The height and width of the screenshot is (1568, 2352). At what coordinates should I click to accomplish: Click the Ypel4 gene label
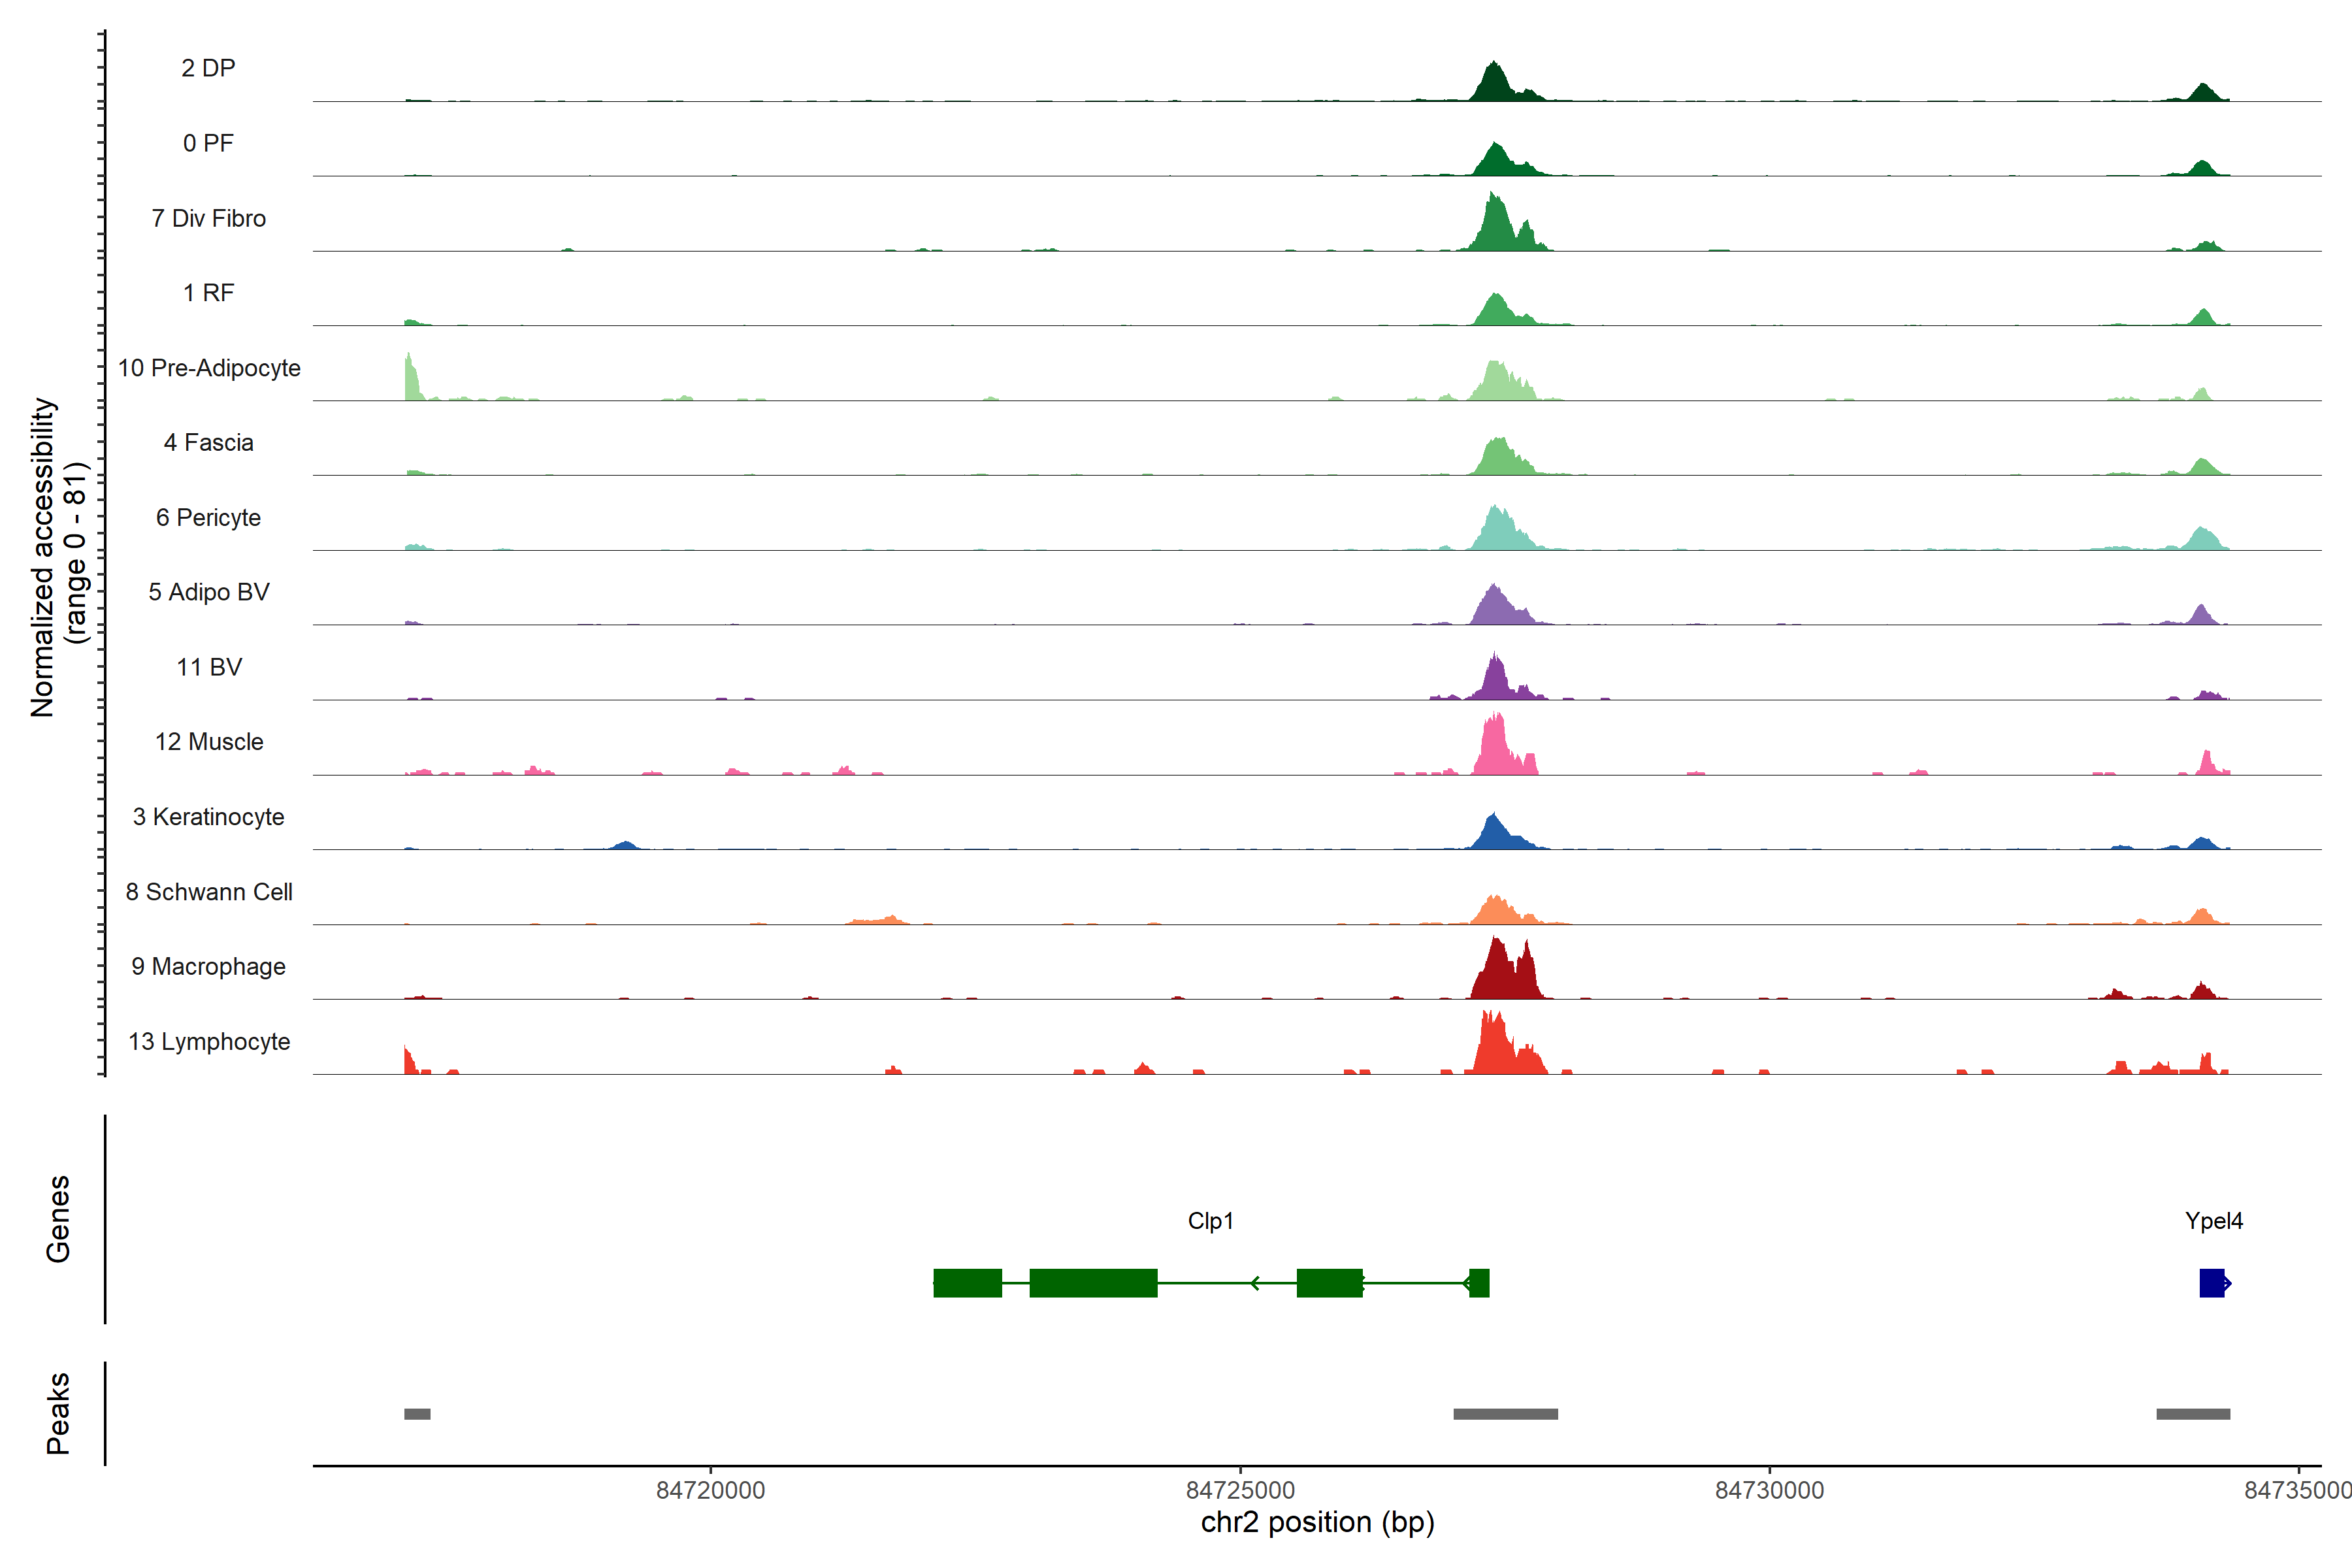[2213, 1221]
